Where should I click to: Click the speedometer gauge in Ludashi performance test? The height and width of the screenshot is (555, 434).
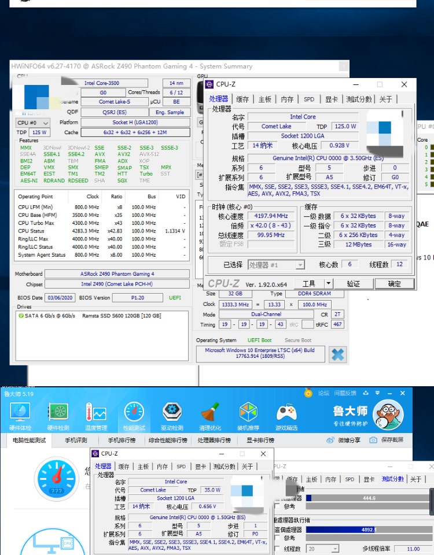57,478
